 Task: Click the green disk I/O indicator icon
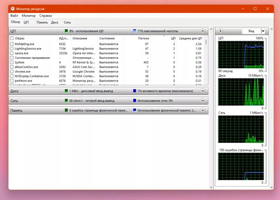click(x=66, y=91)
